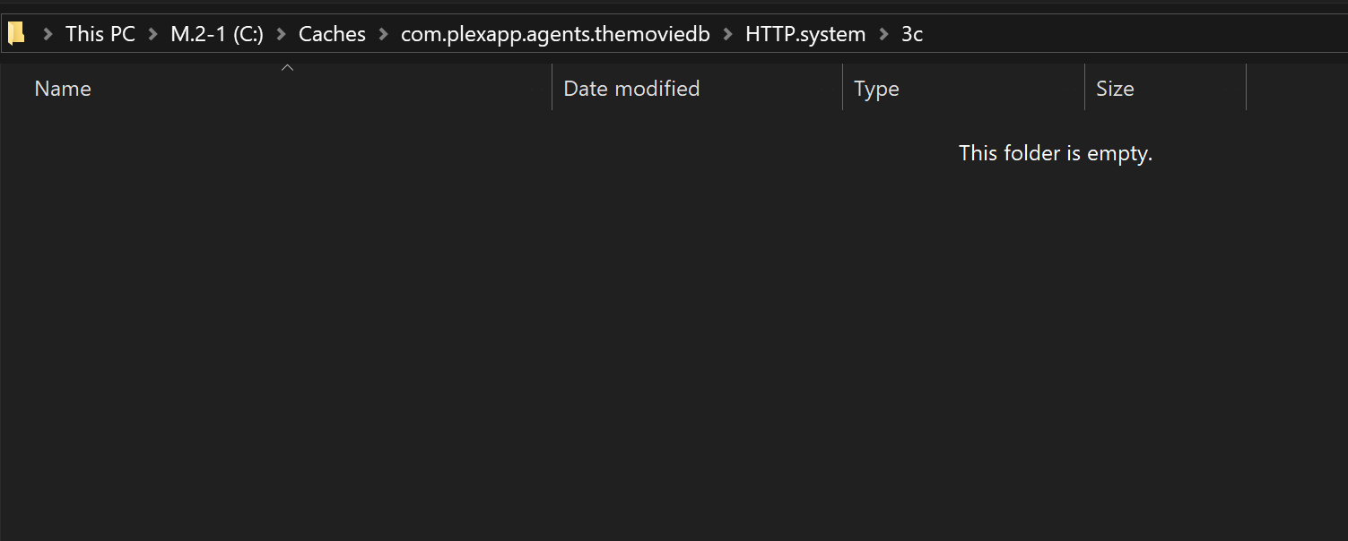Image resolution: width=1348 pixels, height=541 pixels.
Task: Open the Caches folder breadcrumb
Action: 332,35
